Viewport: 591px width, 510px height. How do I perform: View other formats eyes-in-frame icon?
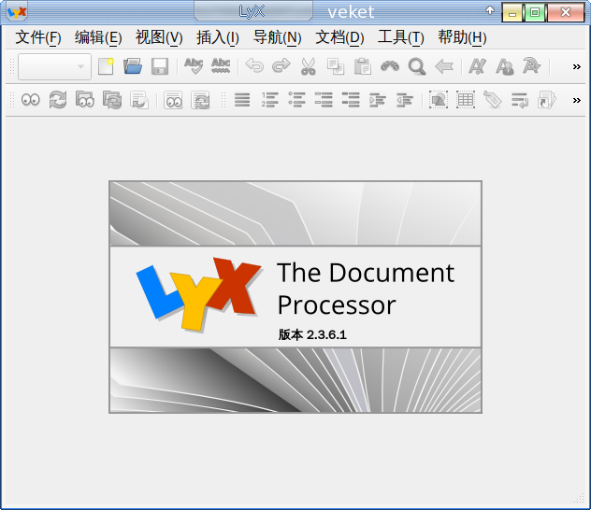(173, 100)
